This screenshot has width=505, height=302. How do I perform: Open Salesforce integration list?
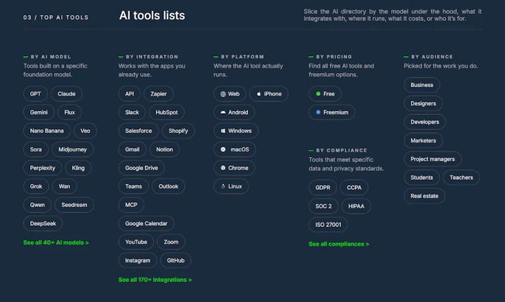pos(138,131)
